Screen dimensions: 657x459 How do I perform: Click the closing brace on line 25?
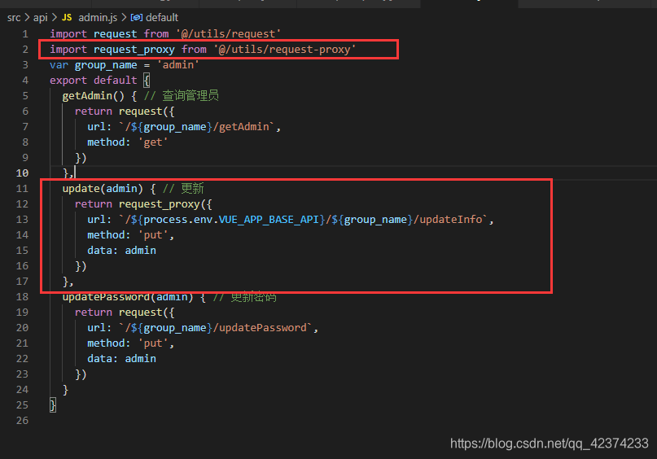[x=53, y=405]
